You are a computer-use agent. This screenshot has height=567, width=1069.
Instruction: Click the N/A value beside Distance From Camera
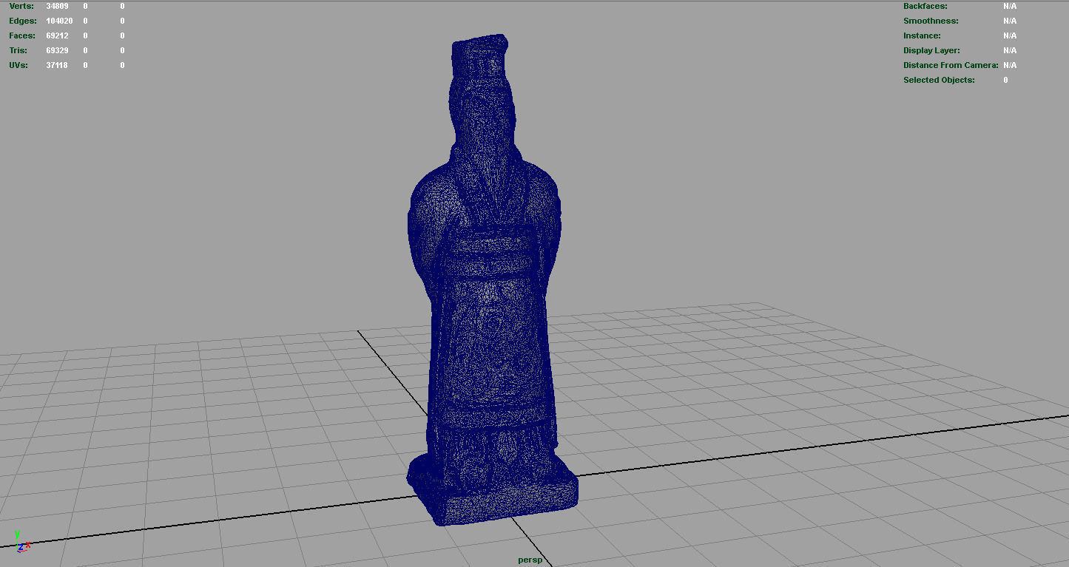[1010, 65]
